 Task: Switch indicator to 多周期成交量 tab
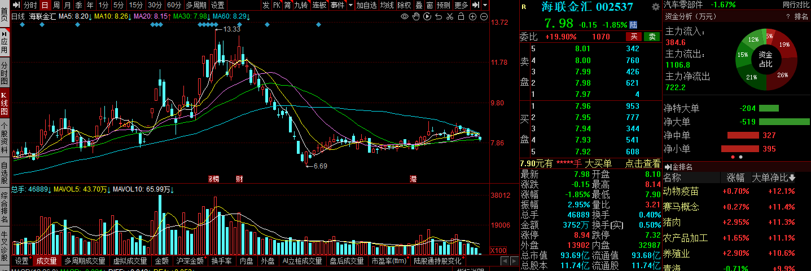point(85,261)
